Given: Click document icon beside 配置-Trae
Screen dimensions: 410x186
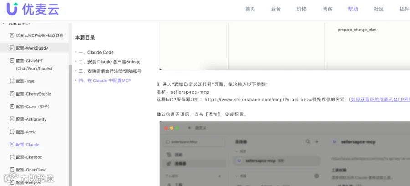Looking at the screenshot, I should coord(12,81).
